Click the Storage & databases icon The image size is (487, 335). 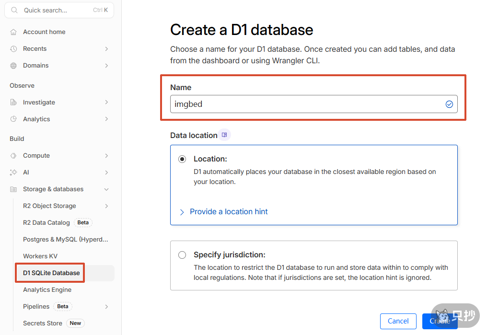point(13,189)
